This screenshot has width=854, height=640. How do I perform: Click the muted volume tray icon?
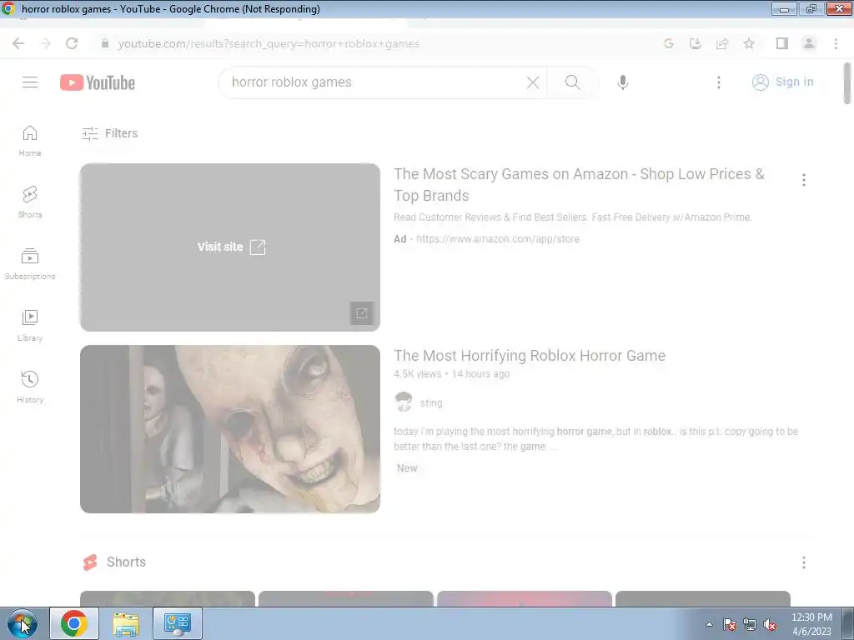coord(770,625)
